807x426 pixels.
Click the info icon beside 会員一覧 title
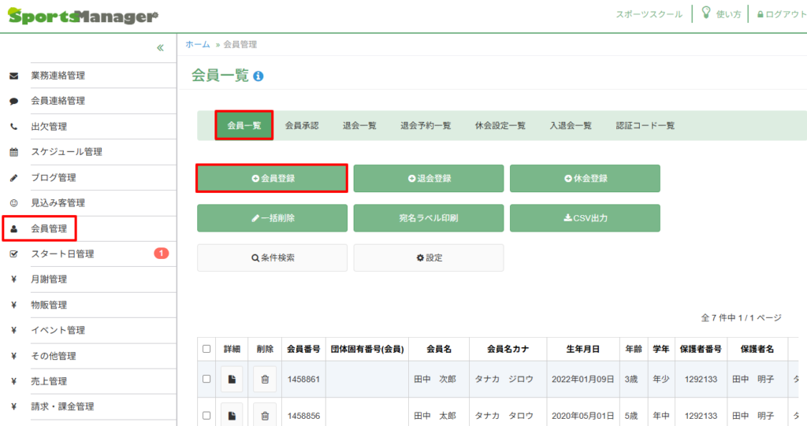coord(258,76)
